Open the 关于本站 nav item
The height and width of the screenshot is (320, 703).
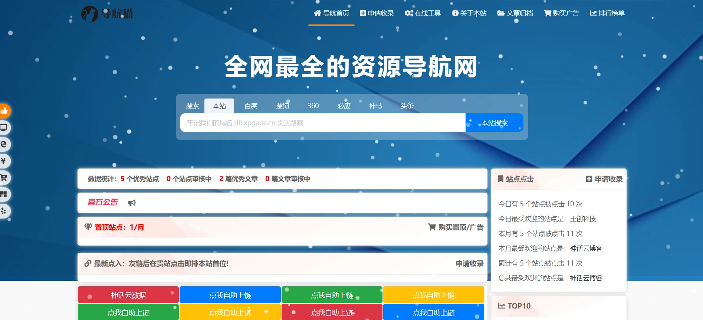[x=469, y=13]
